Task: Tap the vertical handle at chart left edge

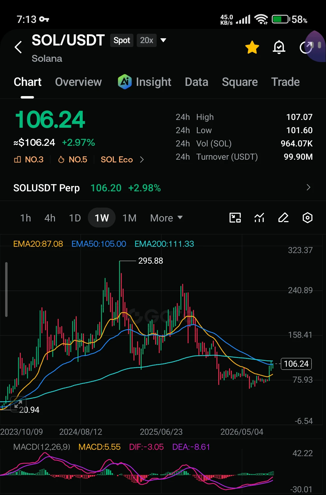Action: click(6, 290)
